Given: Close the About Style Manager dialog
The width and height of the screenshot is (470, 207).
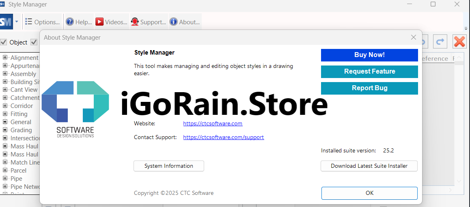Looking at the screenshot, I should pyautogui.click(x=414, y=37).
